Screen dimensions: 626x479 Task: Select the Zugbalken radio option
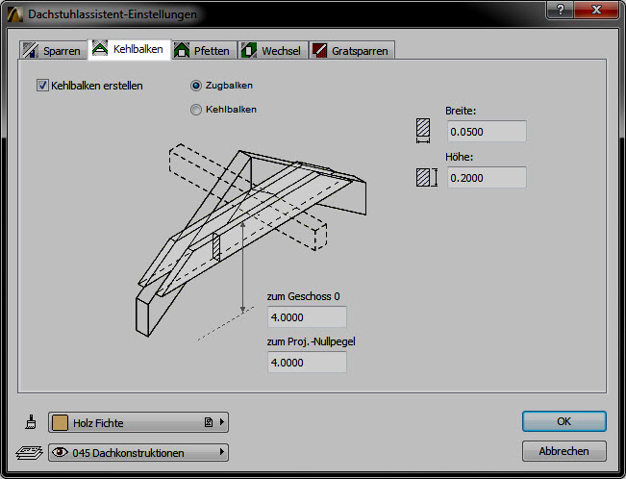[196, 86]
